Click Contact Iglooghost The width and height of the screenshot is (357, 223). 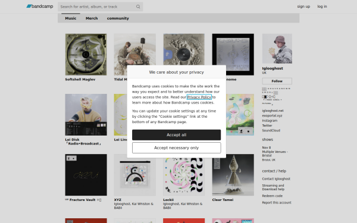(x=276, y=179)
